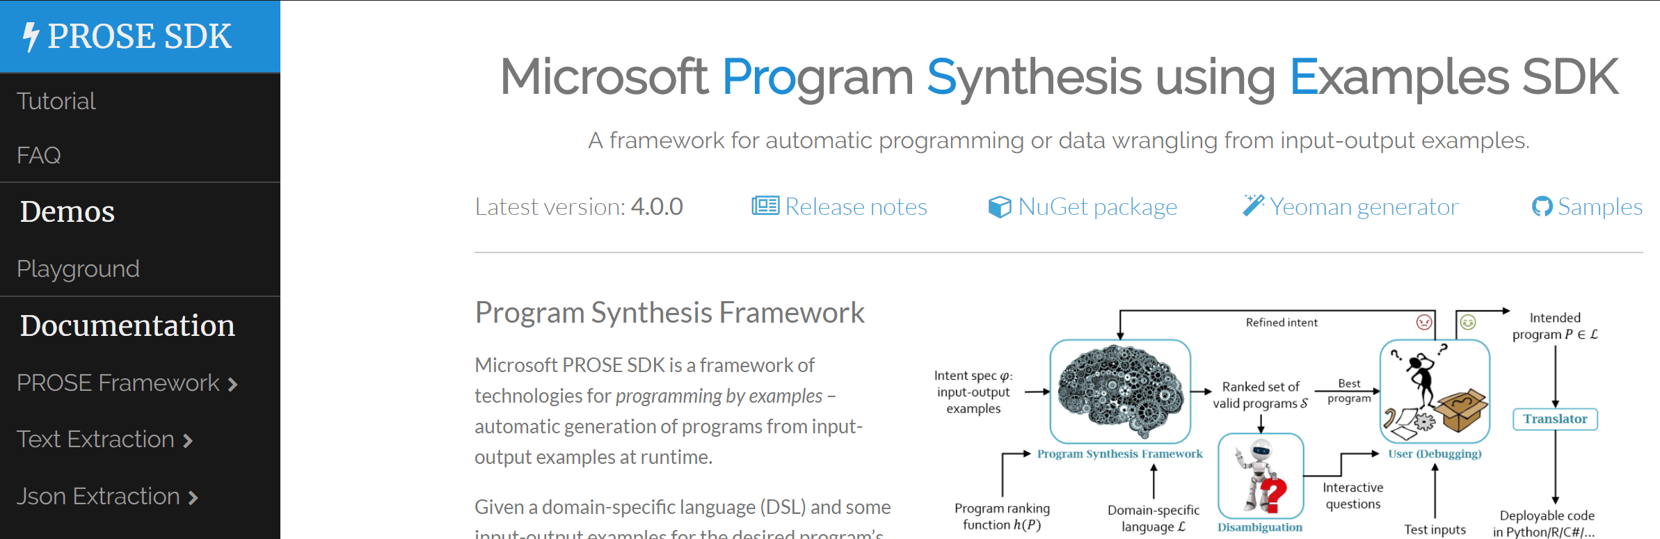
Task: Expand the PROSE Framework chevron
Action: click(x=233, y=385)
